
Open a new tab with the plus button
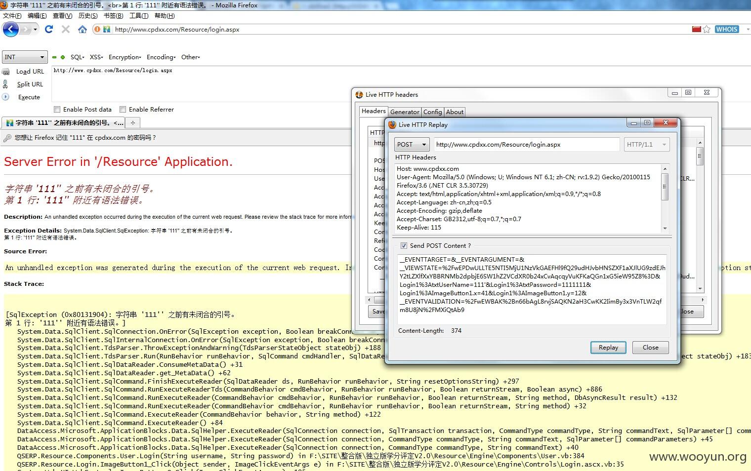point(132,122)
